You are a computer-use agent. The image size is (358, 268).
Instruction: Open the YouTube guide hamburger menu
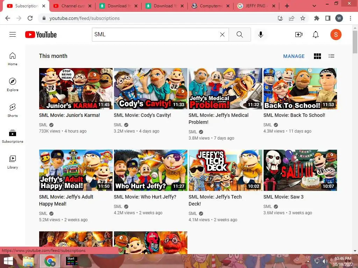(13, 35)
